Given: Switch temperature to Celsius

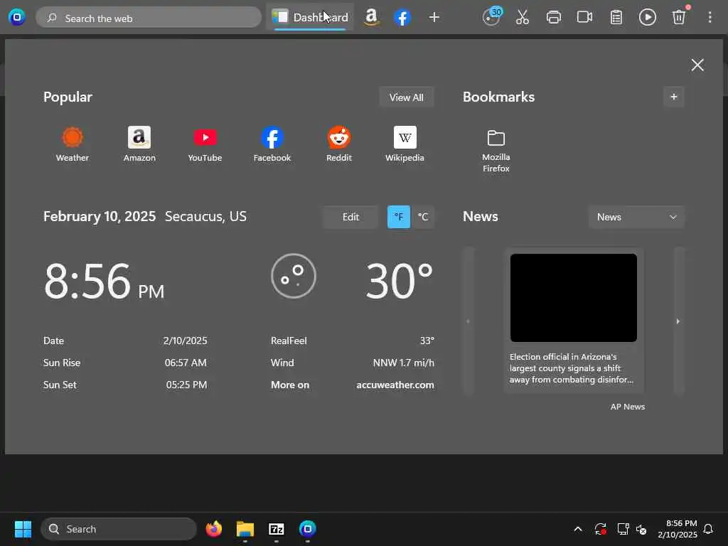Looking at the screenshot, I should [422, 217].
